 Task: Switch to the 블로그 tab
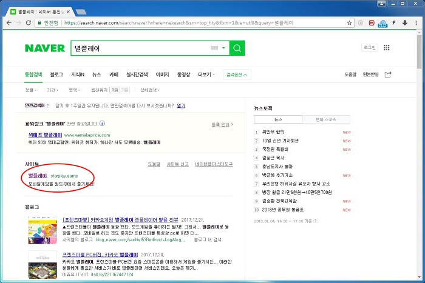tap(56, 75)
